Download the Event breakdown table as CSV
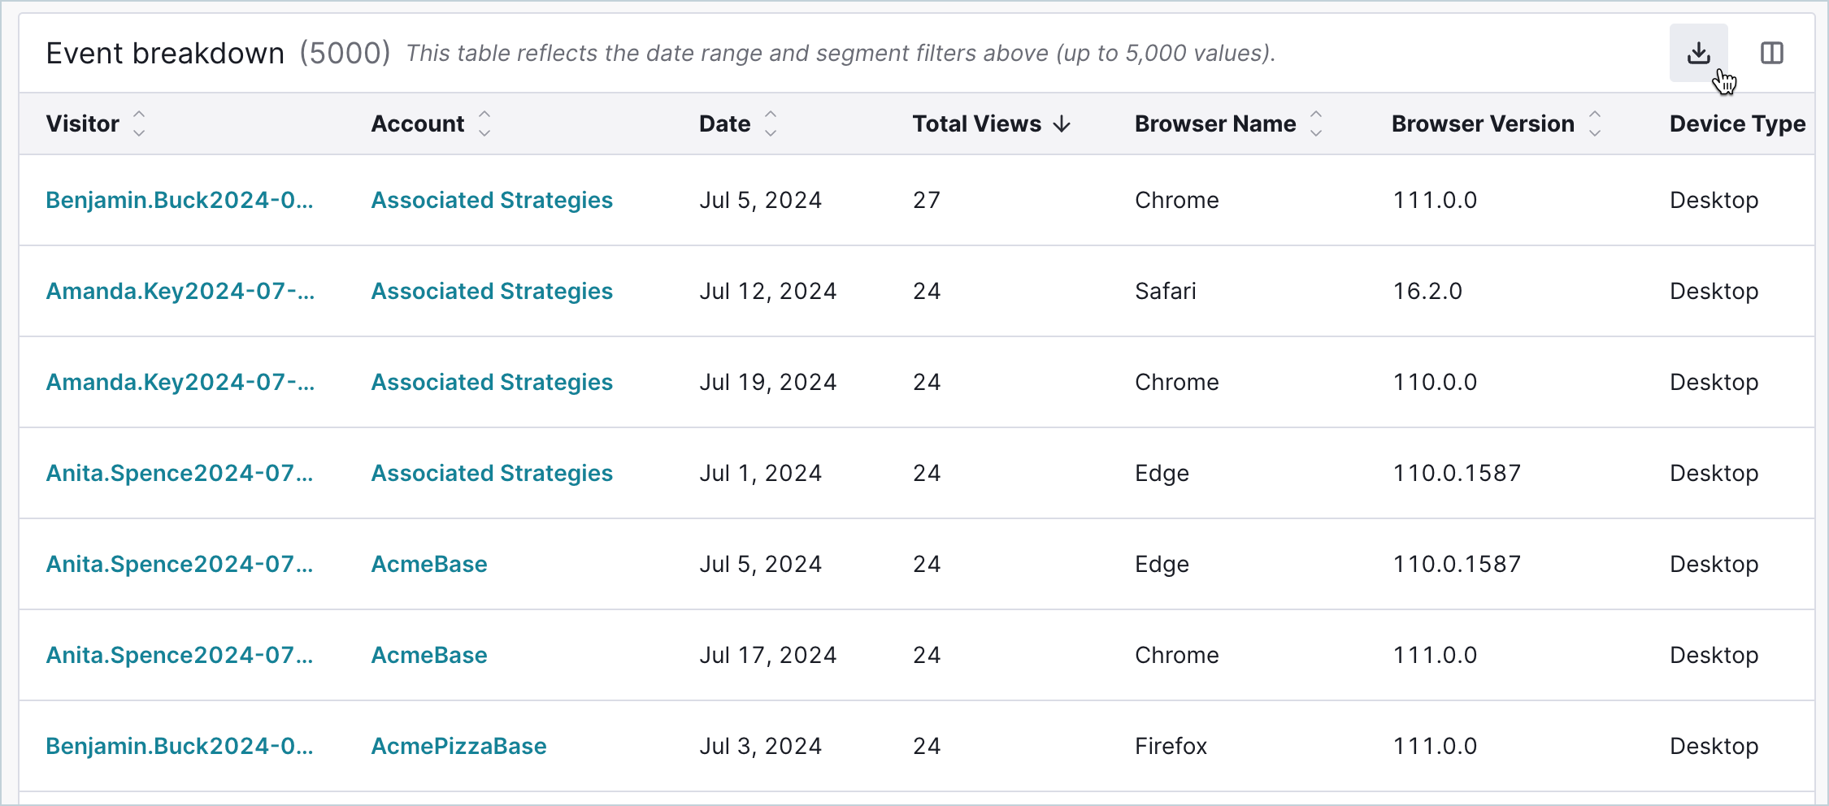This screenshot has width=1829, height=806. 1698,53
